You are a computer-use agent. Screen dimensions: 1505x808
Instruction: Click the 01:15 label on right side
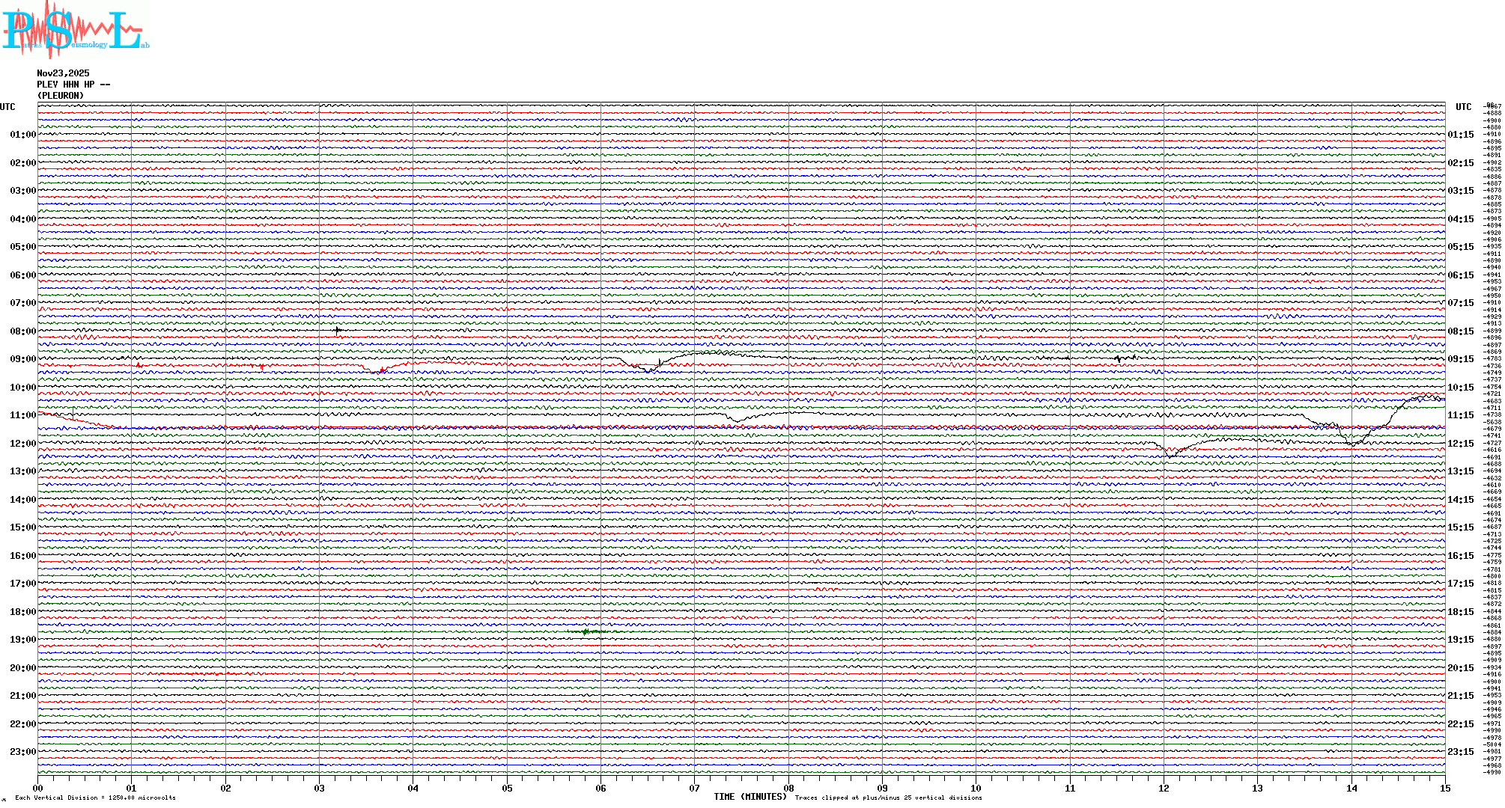(1460, 135)
